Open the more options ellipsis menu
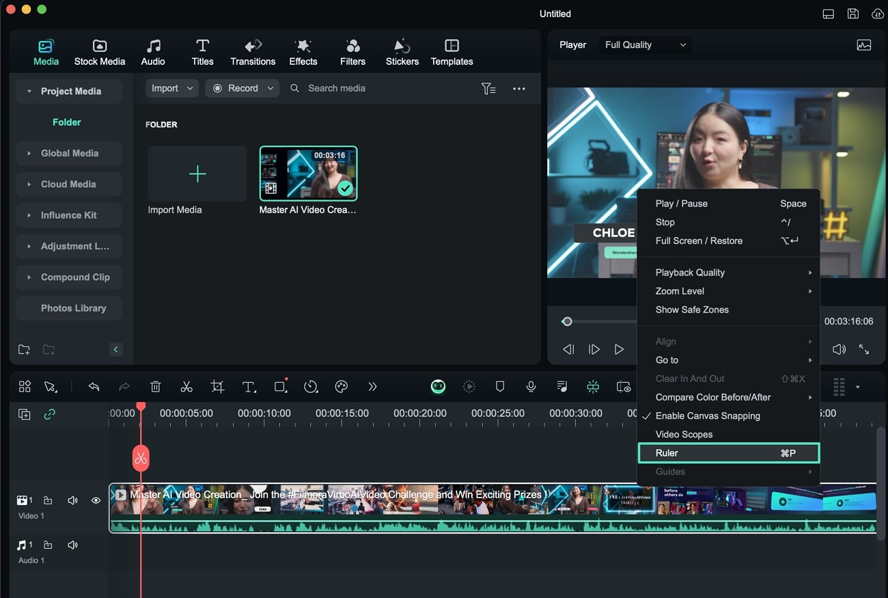 (519, 88)
